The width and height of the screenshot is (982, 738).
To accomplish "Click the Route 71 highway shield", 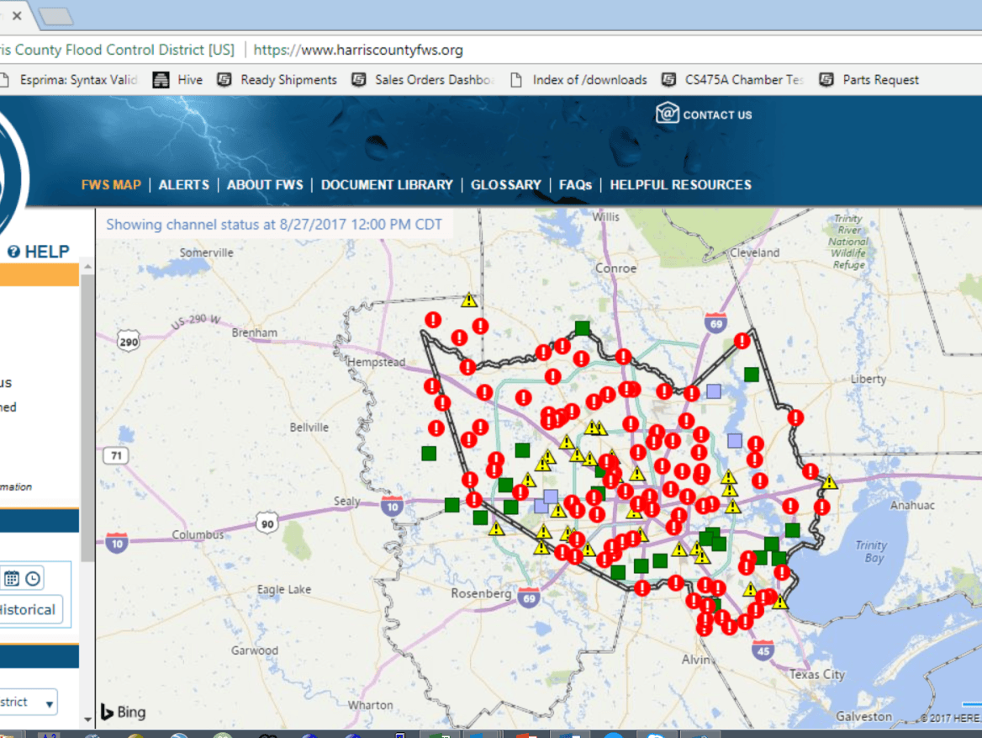I will pyautogui.click(x=116, y=455).
